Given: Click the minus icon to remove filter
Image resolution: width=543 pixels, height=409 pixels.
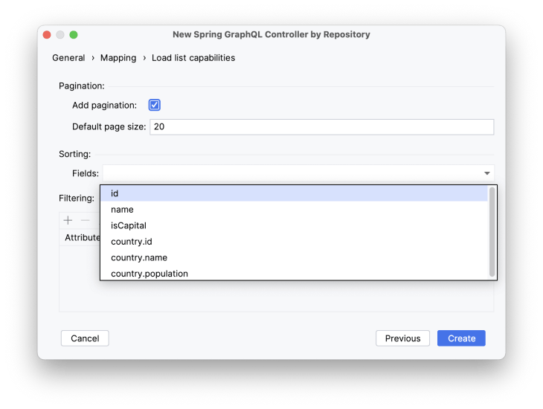Looking at the screenshot, I should [x=86, y=220].
